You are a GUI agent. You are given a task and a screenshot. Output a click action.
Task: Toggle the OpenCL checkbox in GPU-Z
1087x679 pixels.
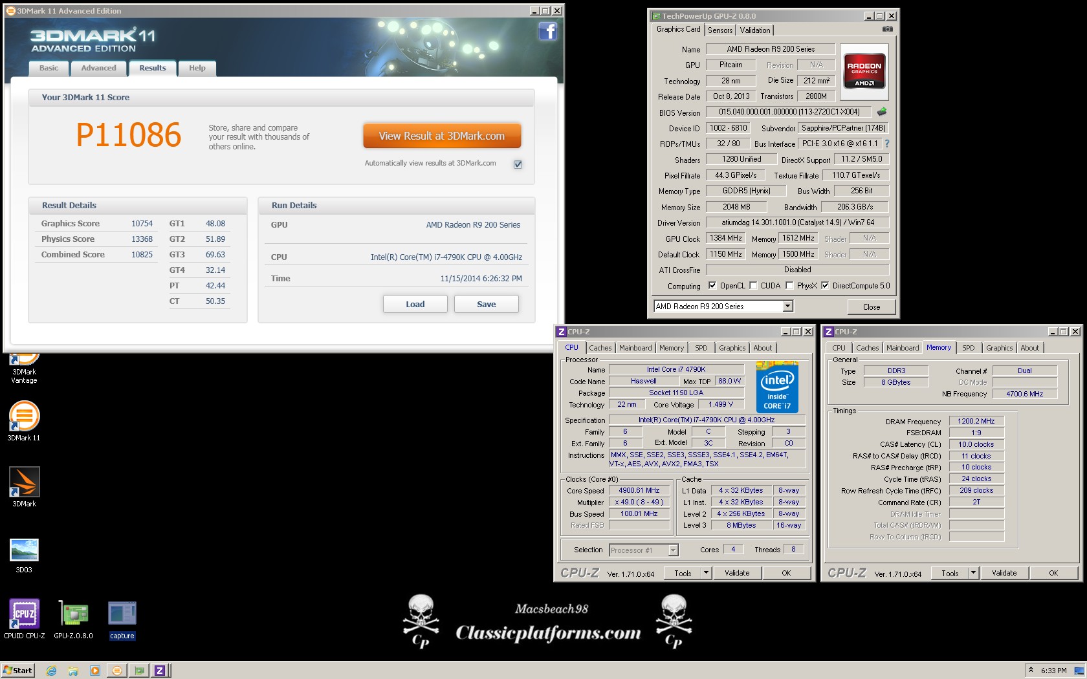click(712, 285)
